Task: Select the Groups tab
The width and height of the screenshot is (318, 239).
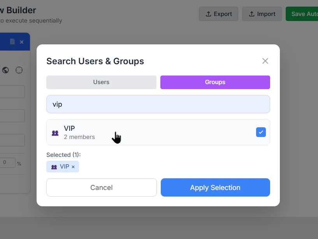Action: 215,82
